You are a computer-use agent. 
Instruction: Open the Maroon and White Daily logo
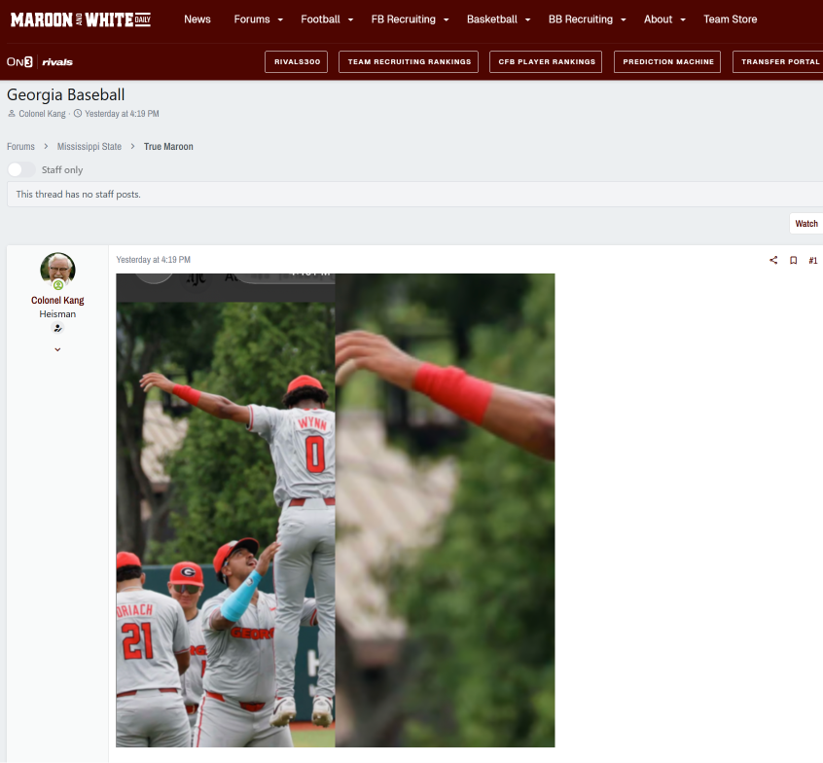[81, 19]
